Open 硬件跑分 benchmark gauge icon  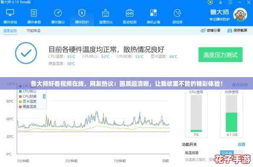pyautogui.click(x=58, y=13)
